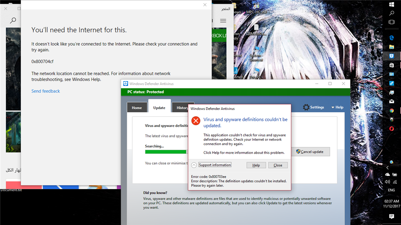Open Task View in taskbar
401x225 pixels.
pos(392,22)
